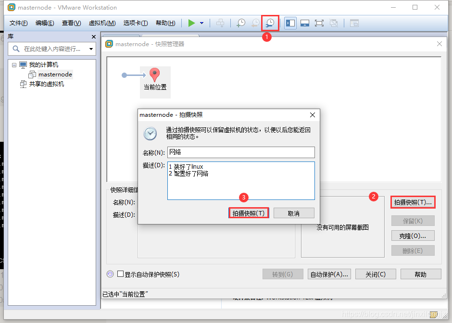Open the power options dropdown arrow
The image size is (452, 323).
tap(202, 23)
